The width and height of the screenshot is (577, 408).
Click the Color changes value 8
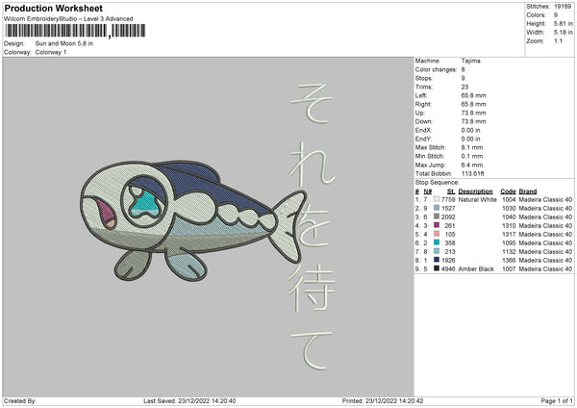coord(463,69)
